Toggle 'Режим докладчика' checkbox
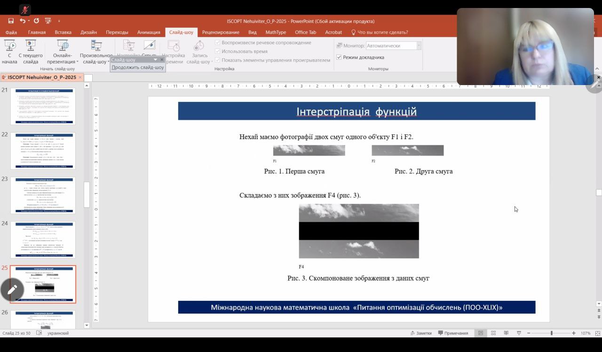Screen dimensions: 602x352 pos(339,57)
